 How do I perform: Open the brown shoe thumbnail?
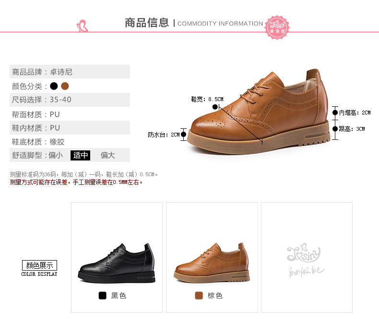click(212, 263)
